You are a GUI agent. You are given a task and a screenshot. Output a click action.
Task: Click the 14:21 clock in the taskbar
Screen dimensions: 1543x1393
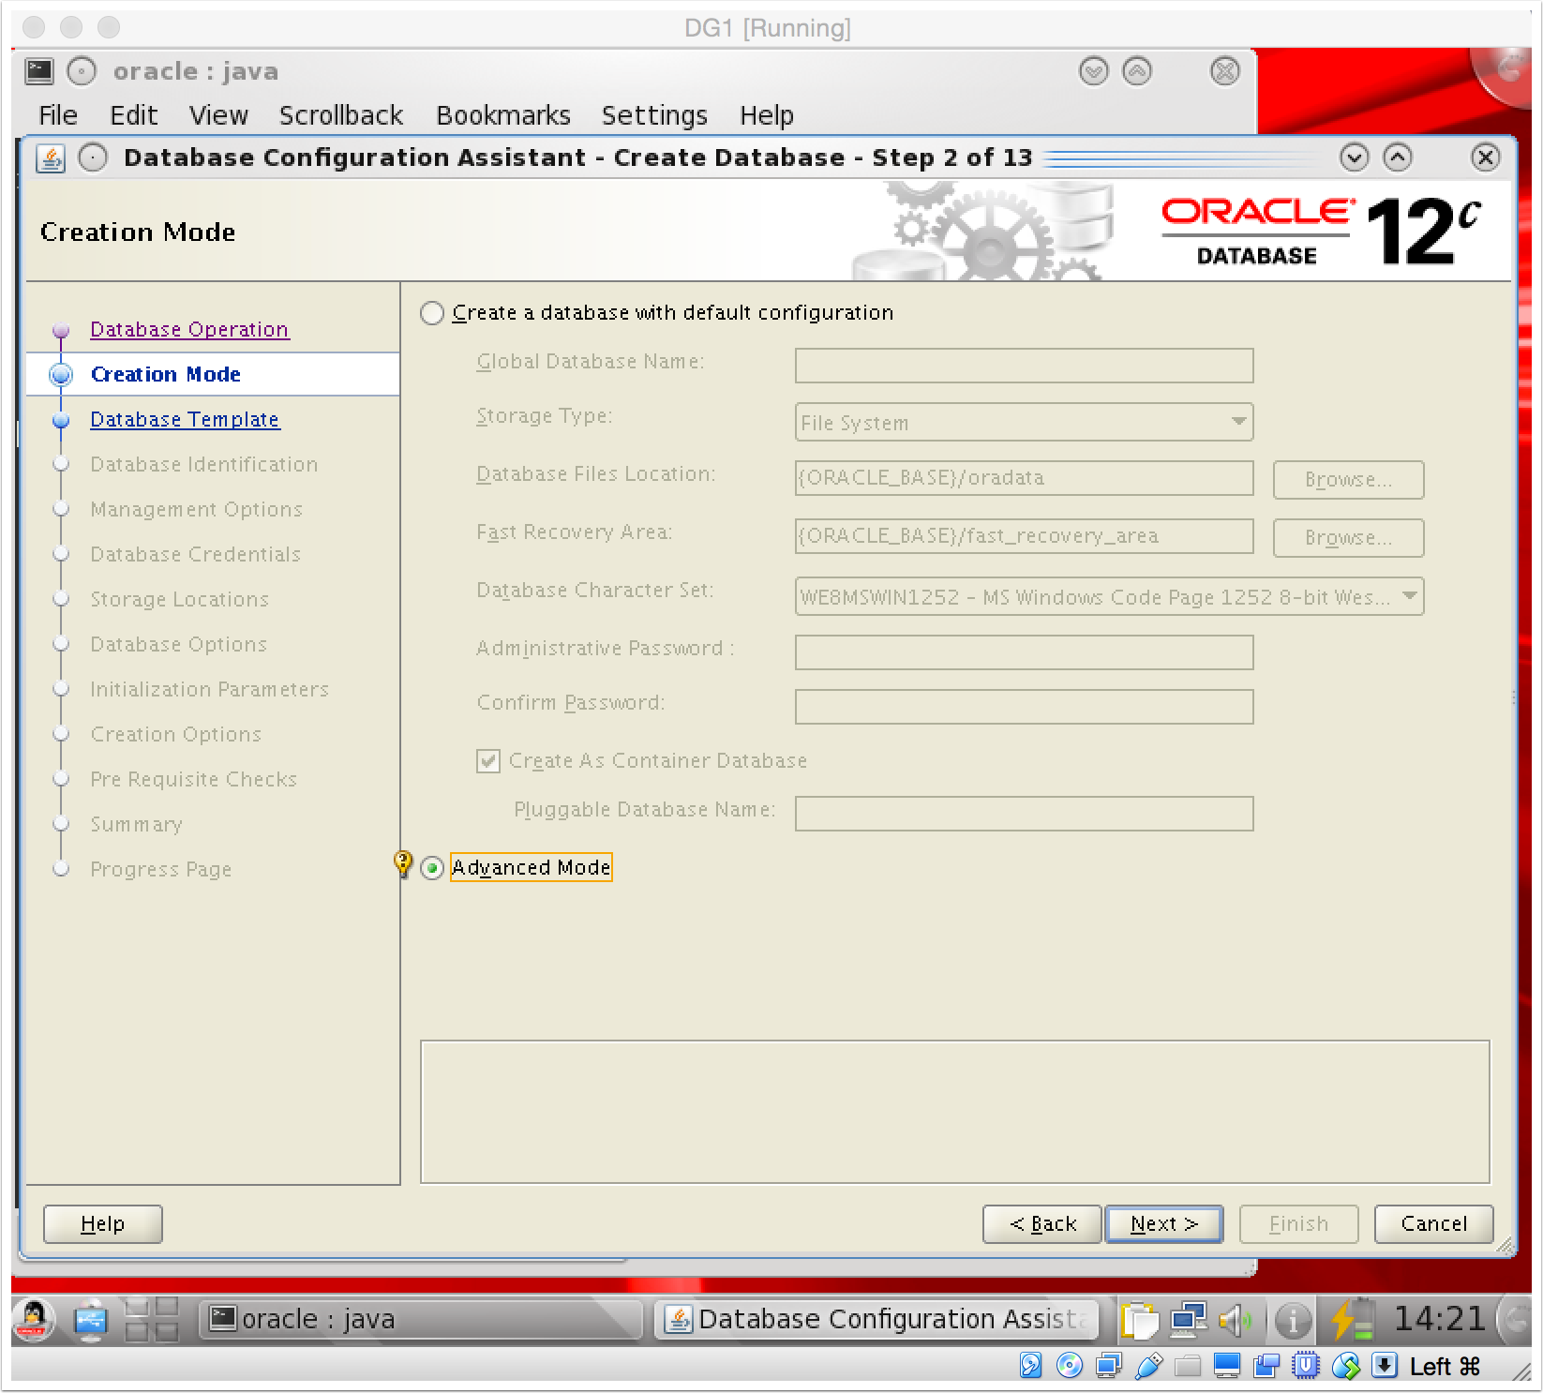1439,1319
